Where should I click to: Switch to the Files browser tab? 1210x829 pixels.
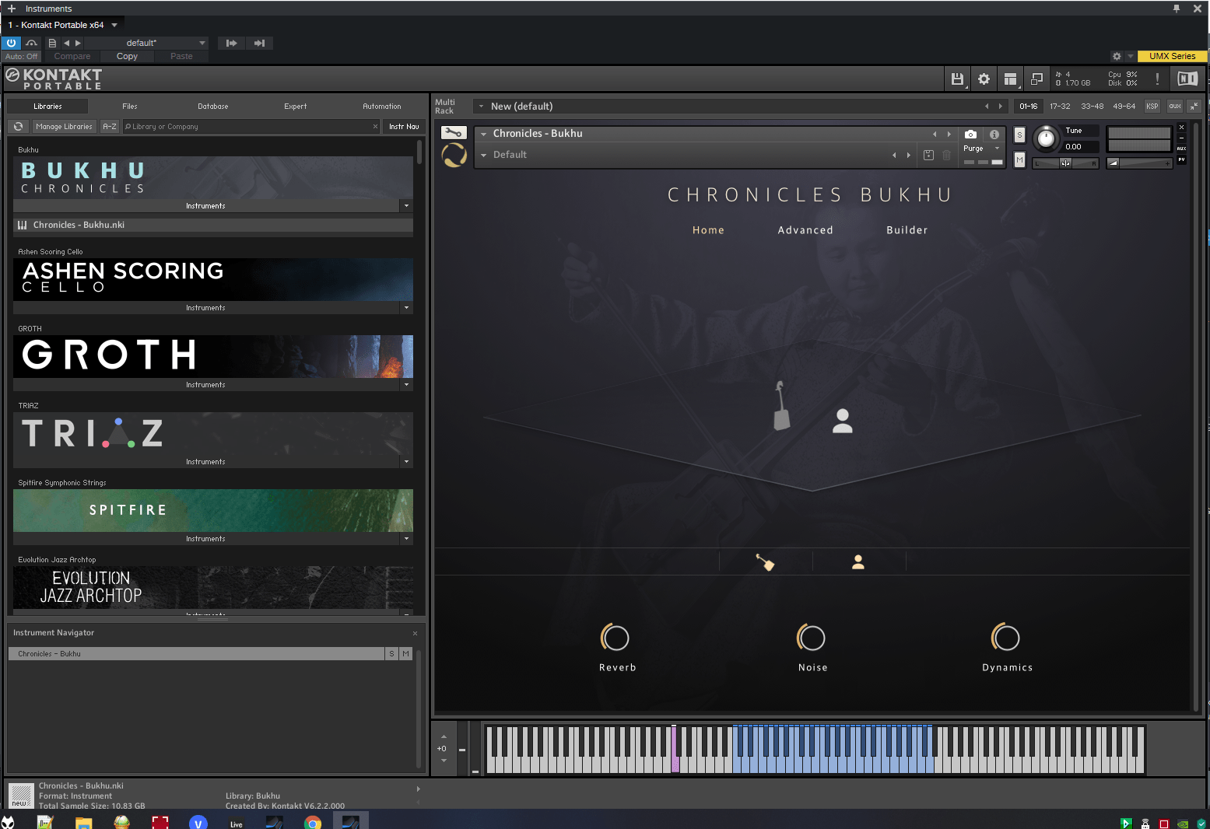point(130,106)
